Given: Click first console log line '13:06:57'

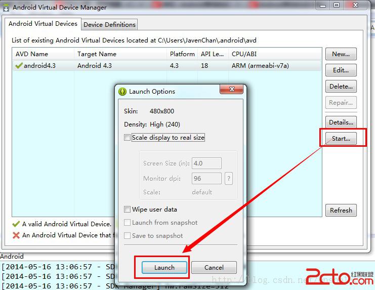Looking at the screenshot, I should [74, 267].
